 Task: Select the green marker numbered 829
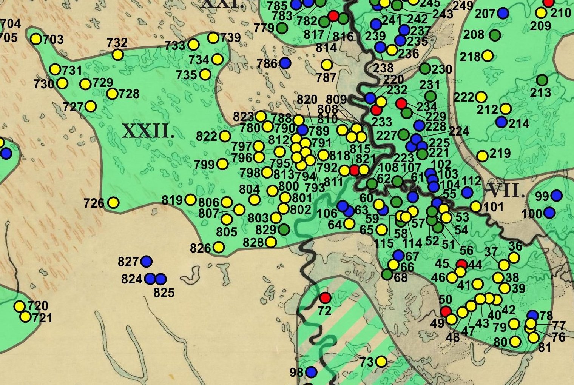tap(284, 229)
